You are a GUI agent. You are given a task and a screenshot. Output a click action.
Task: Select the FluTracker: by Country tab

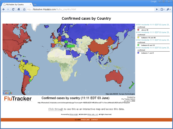(x=17, y=5)
